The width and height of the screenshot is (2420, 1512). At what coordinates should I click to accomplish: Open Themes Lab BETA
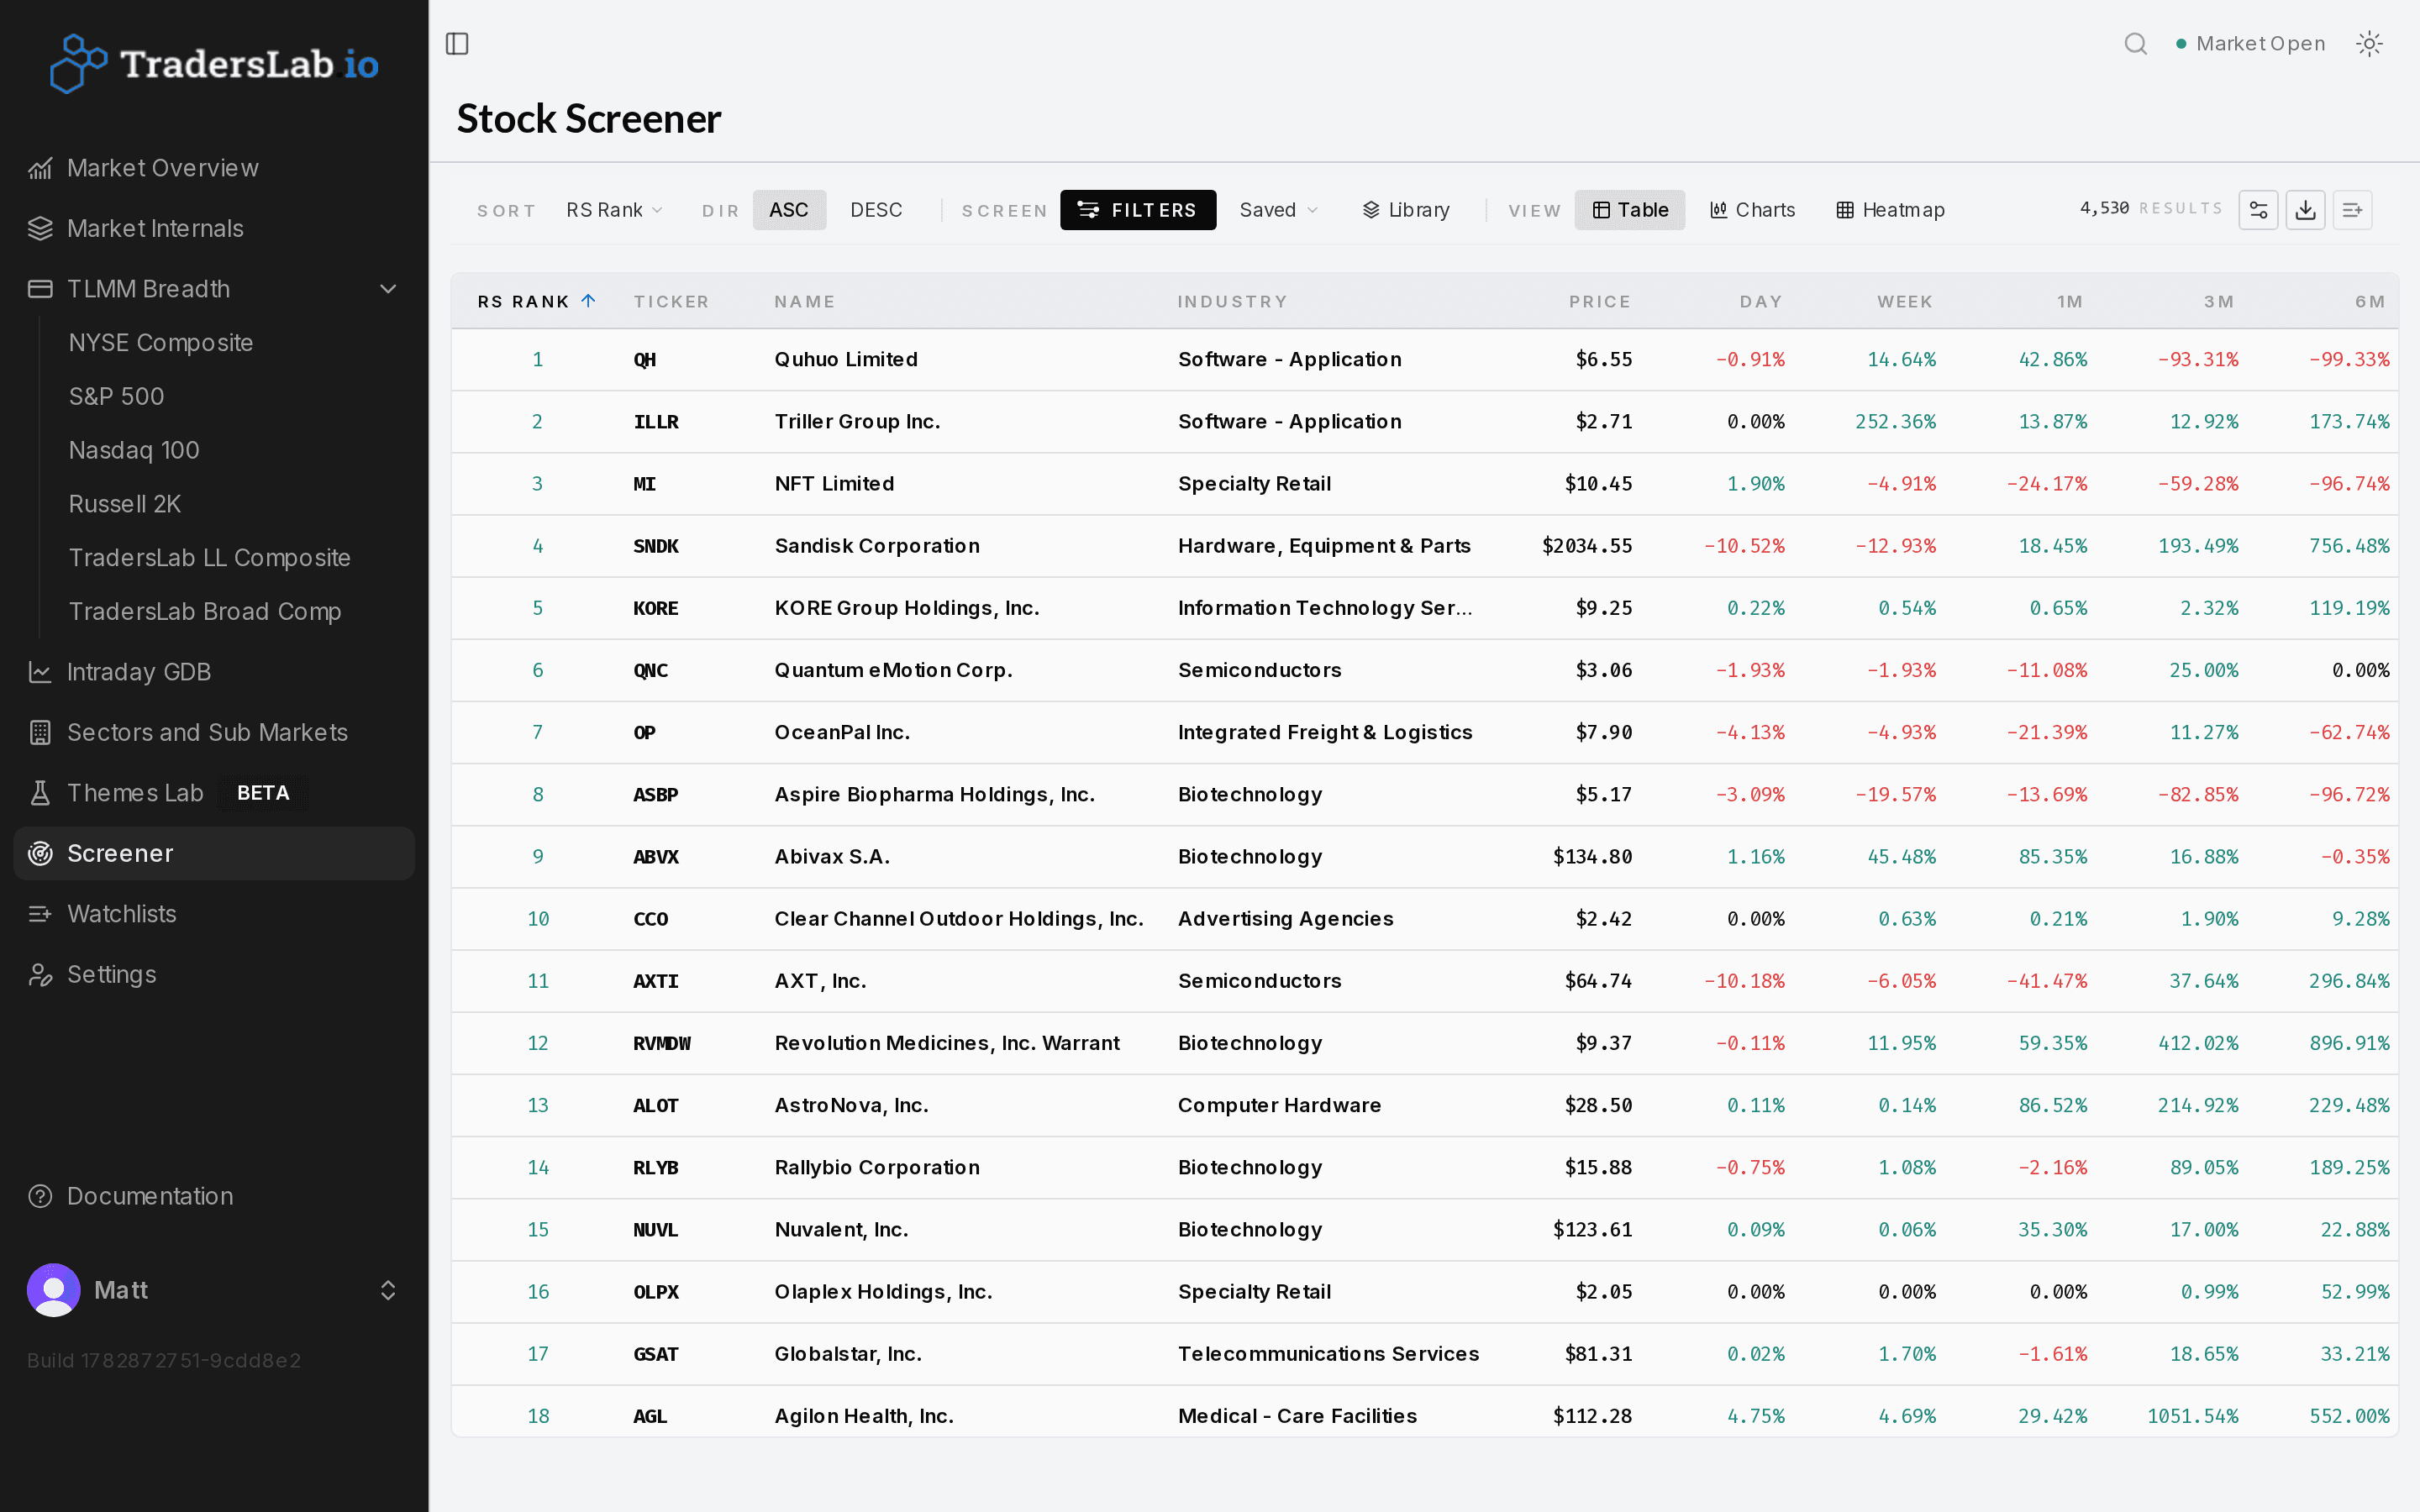(x=214, y=793)
